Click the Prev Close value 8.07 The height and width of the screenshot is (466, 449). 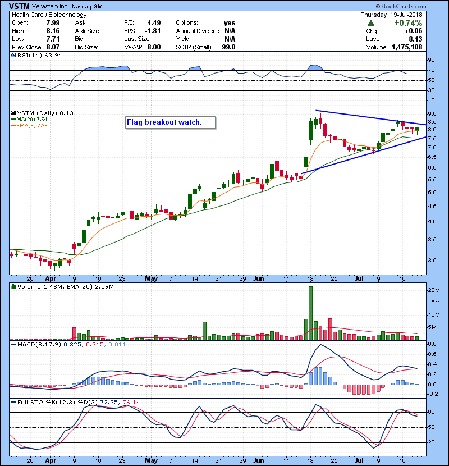53,47
